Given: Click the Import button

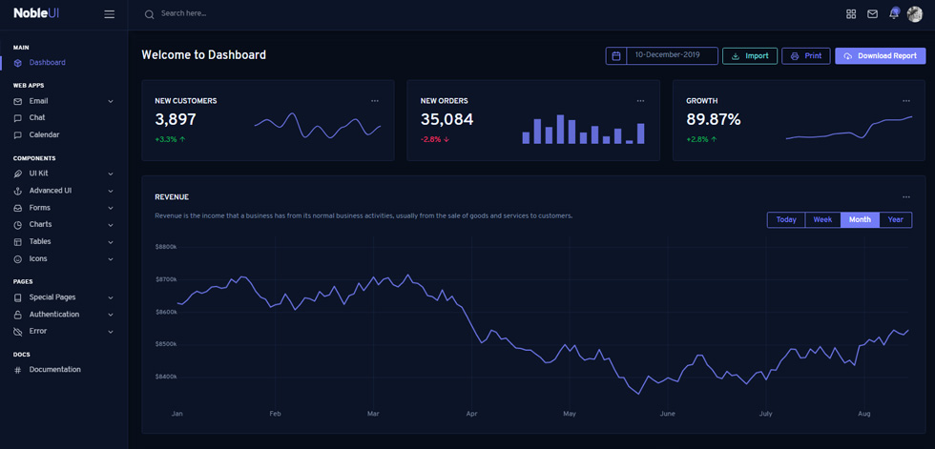Looking at the screenshot, I should [x=750, y=56].
